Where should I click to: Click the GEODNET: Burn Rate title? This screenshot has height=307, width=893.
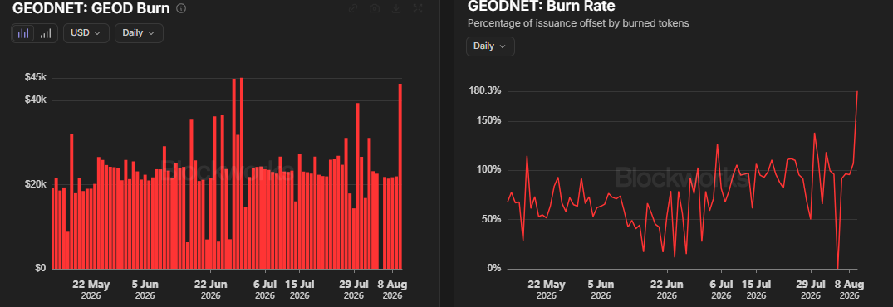click(541, 7)
